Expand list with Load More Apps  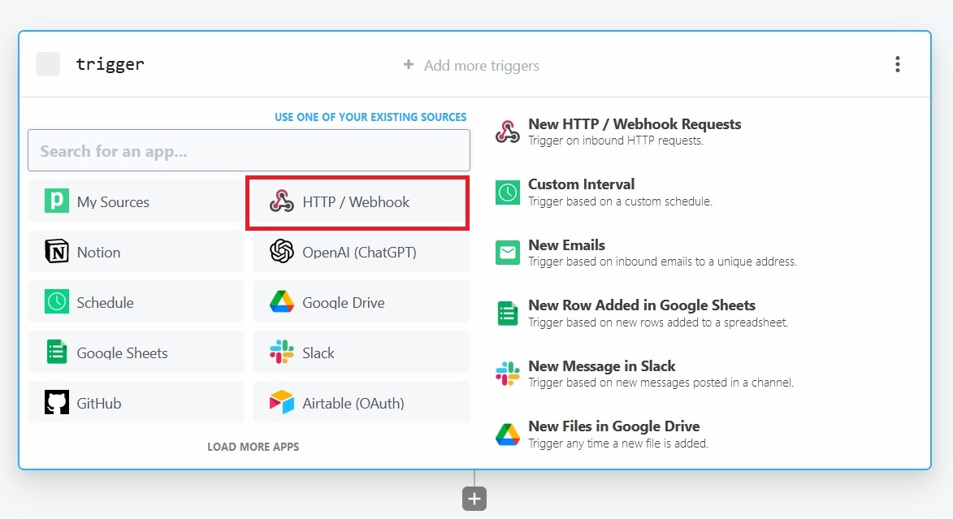pyautogui.click(x=253, y=447)
